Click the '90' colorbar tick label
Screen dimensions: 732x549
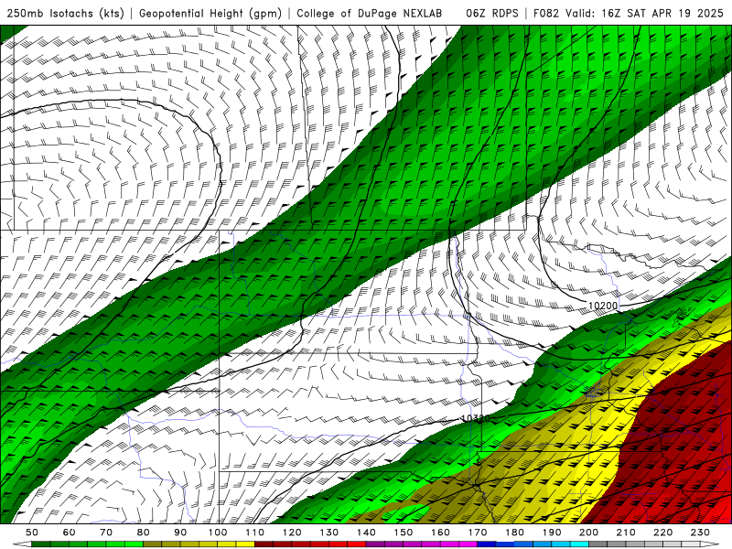(x=180, y=533)
